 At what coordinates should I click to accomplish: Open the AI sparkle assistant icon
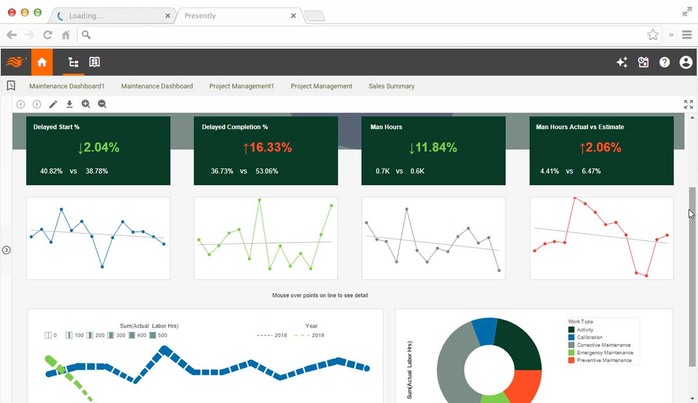(622, 62)
